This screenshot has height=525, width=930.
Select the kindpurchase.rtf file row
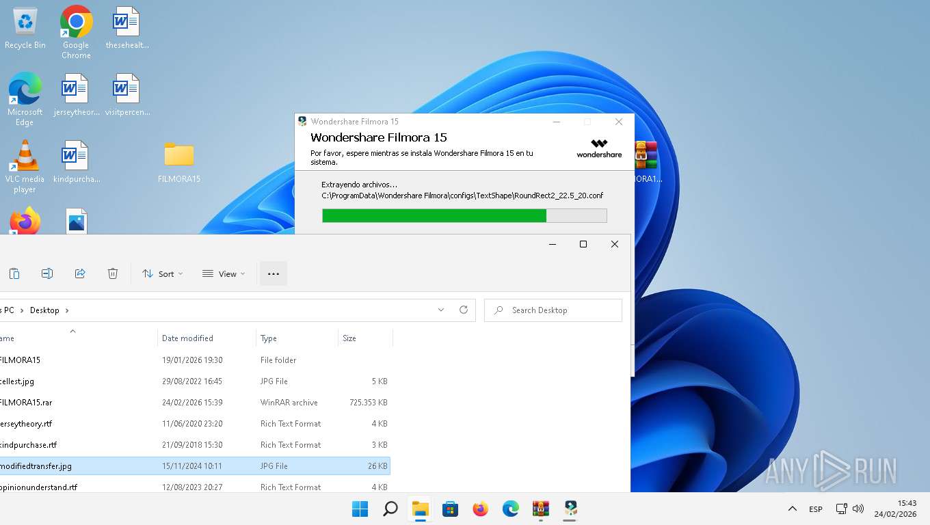click(x=195, y=445)
